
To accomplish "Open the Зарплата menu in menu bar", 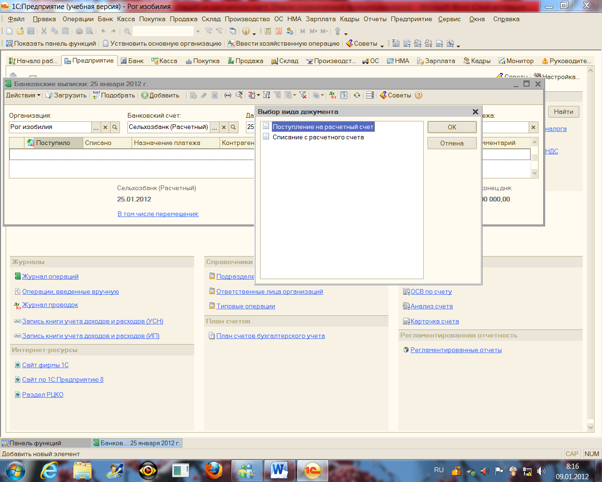I will point(321,19).
